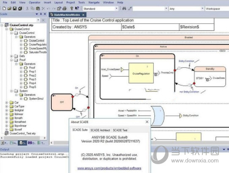The width and height of the screenshot is (229, 173).
Task: Select the StandBy state
Action: click(x=210, y=77)
